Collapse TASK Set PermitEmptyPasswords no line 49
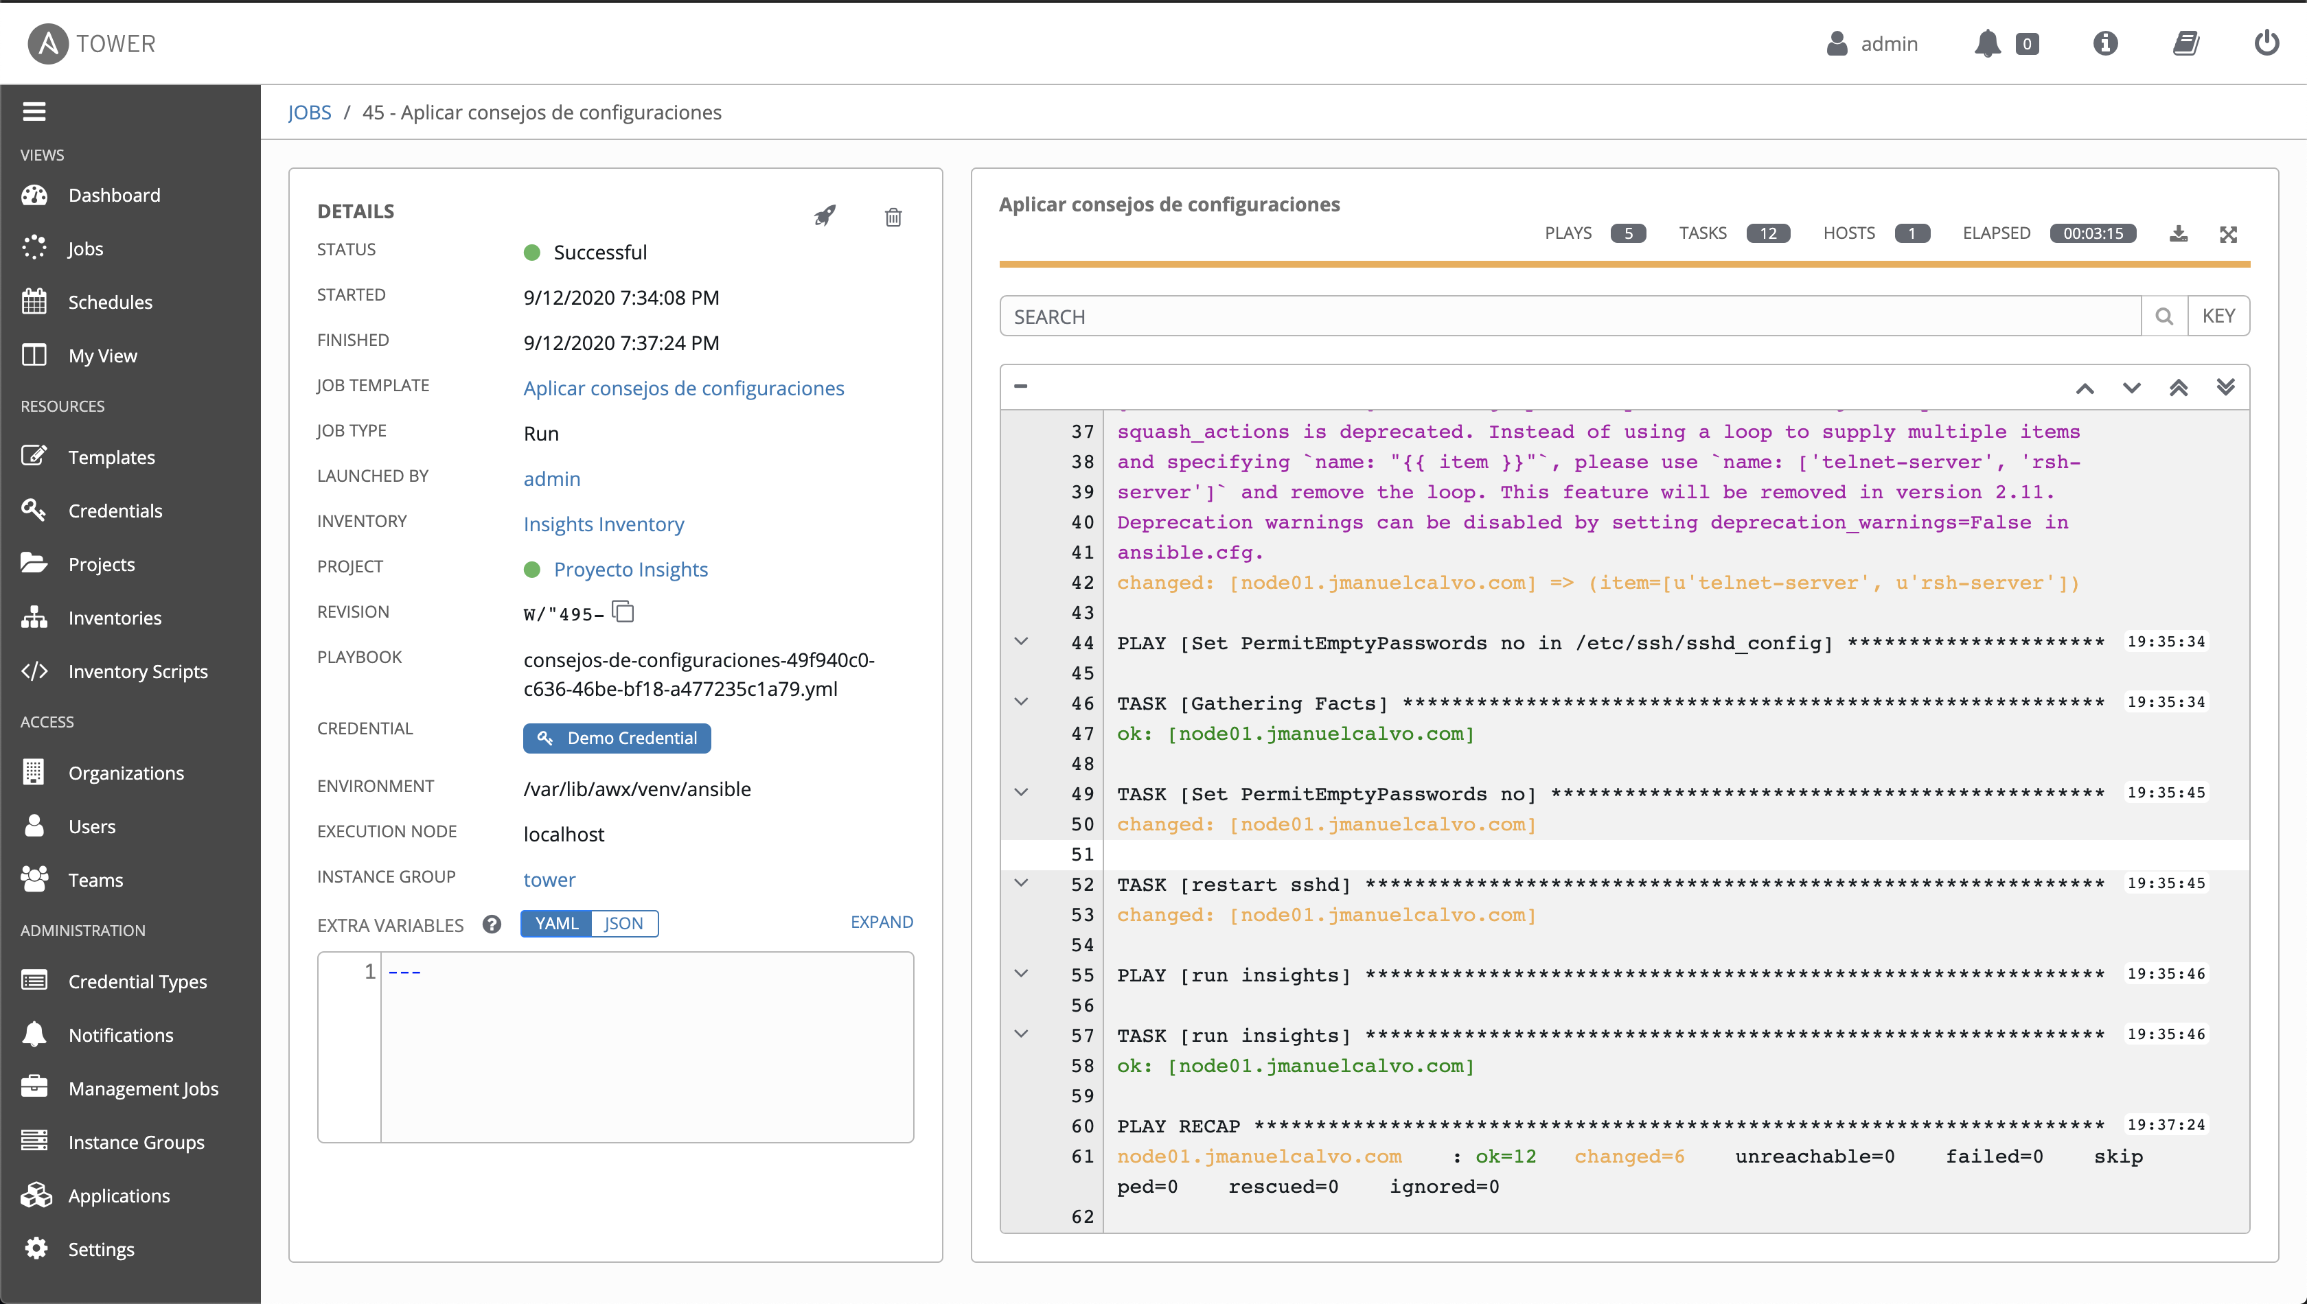Screen dimensions: 2307x1304 pyautogui.click(x=1020, y=792)
